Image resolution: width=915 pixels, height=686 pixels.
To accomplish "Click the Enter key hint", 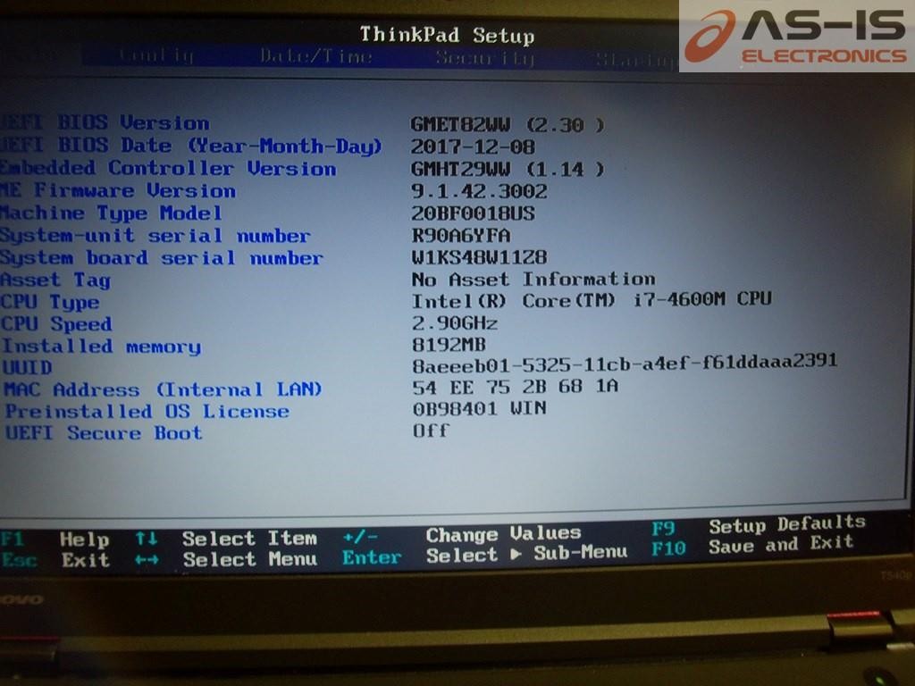I will 372,557.
